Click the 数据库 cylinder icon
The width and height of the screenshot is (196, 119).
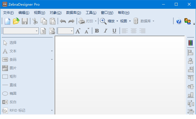click(x=136, y=21)
